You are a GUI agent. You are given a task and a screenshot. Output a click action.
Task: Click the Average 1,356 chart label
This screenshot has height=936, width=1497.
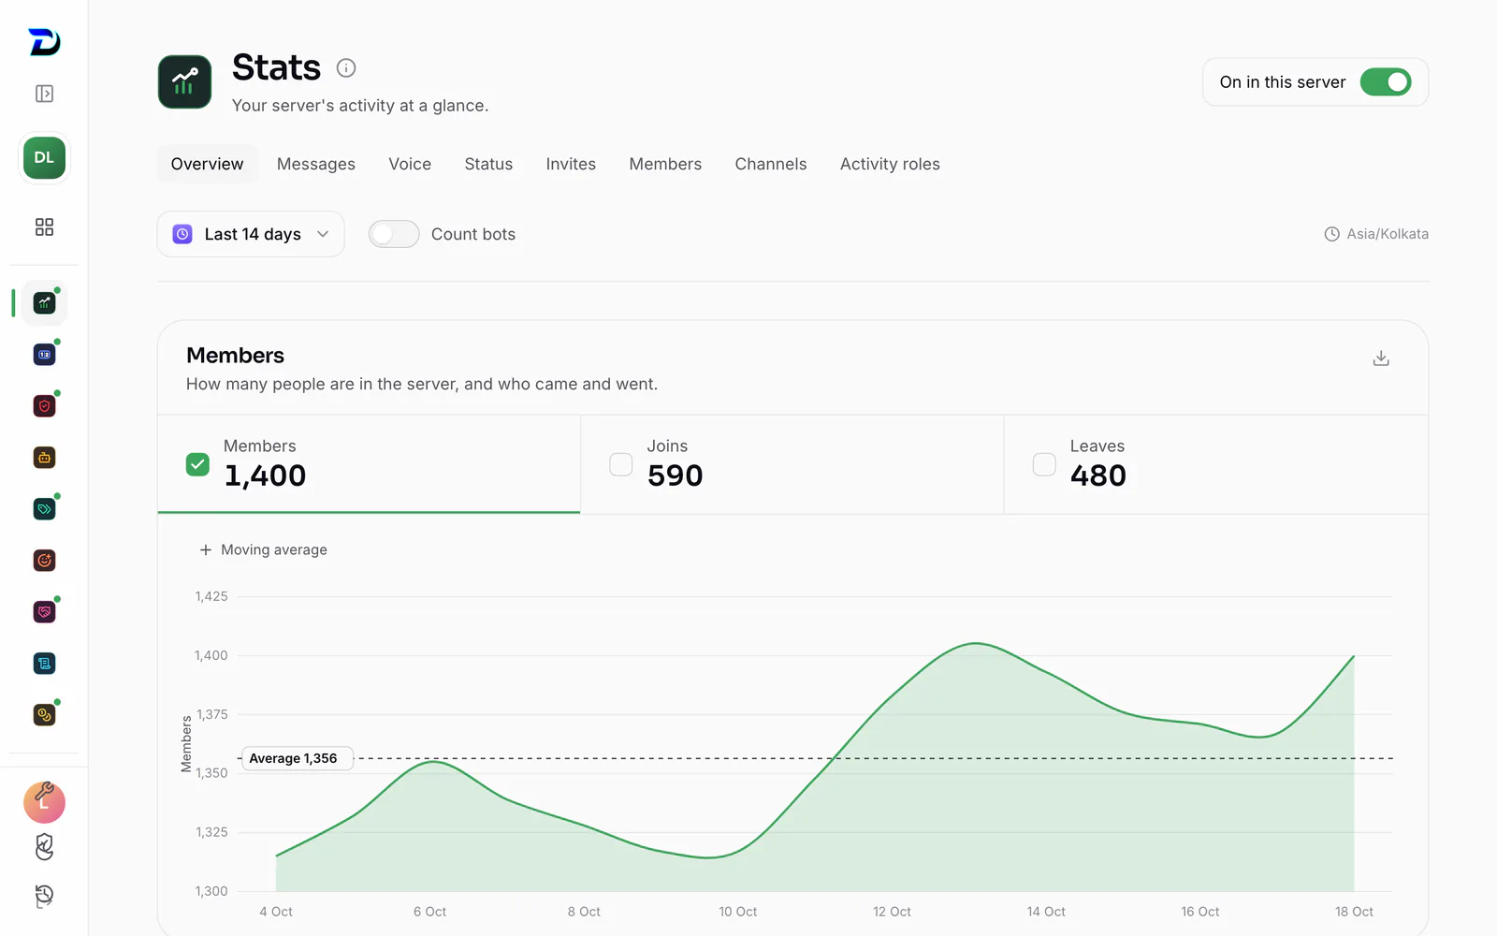298,758
